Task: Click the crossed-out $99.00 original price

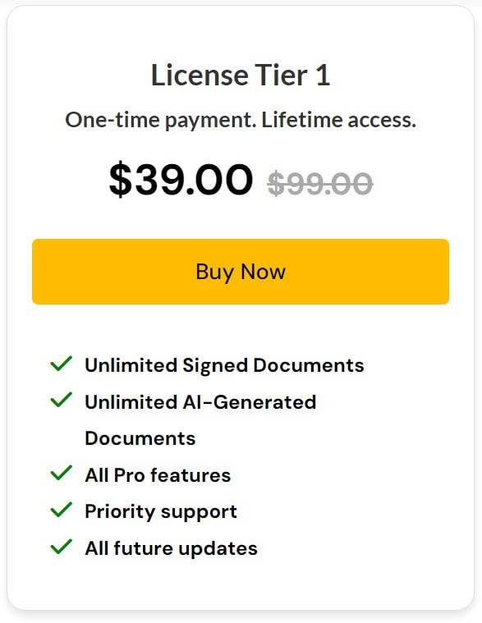Action: tap(320, 184)
